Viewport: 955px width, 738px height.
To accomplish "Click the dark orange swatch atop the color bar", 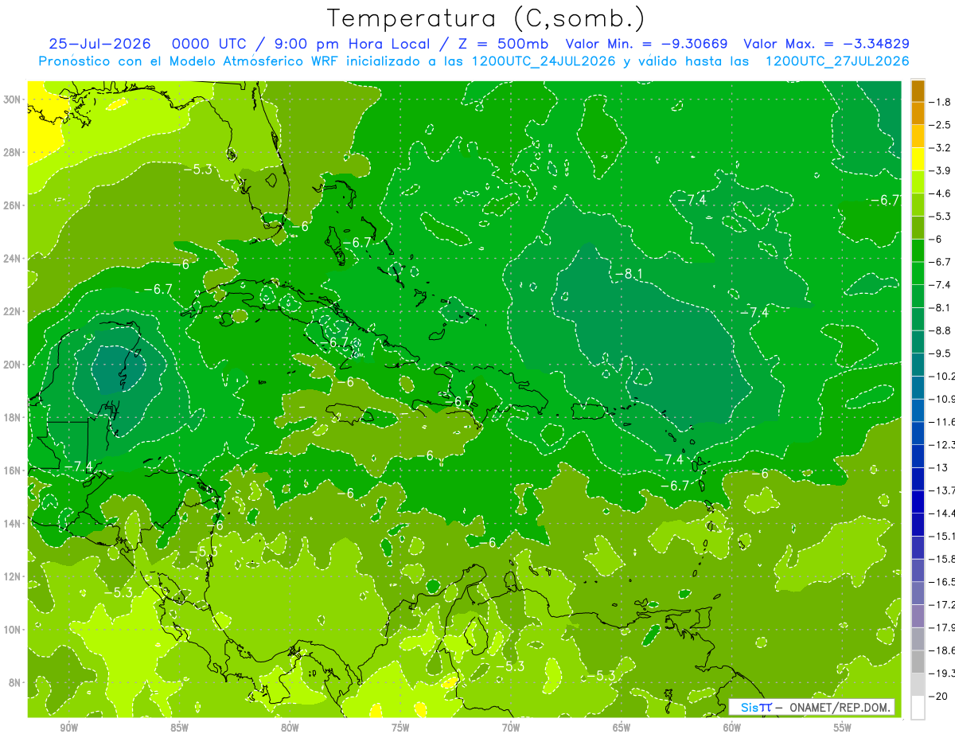I will click(x=918, y=91).
